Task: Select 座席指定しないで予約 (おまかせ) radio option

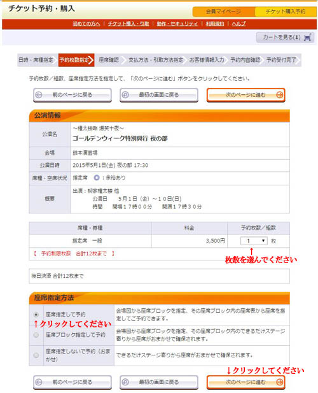Action: pyautogui.click(x=36, y=355)
